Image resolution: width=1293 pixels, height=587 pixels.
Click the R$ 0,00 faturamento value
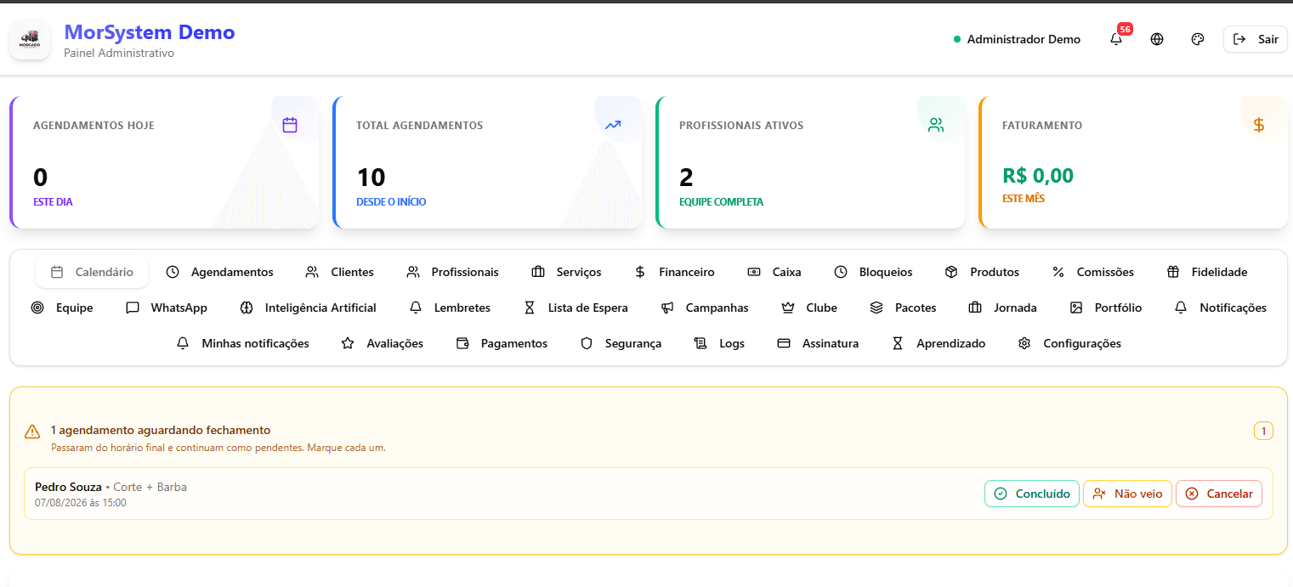click(1038, 176)
